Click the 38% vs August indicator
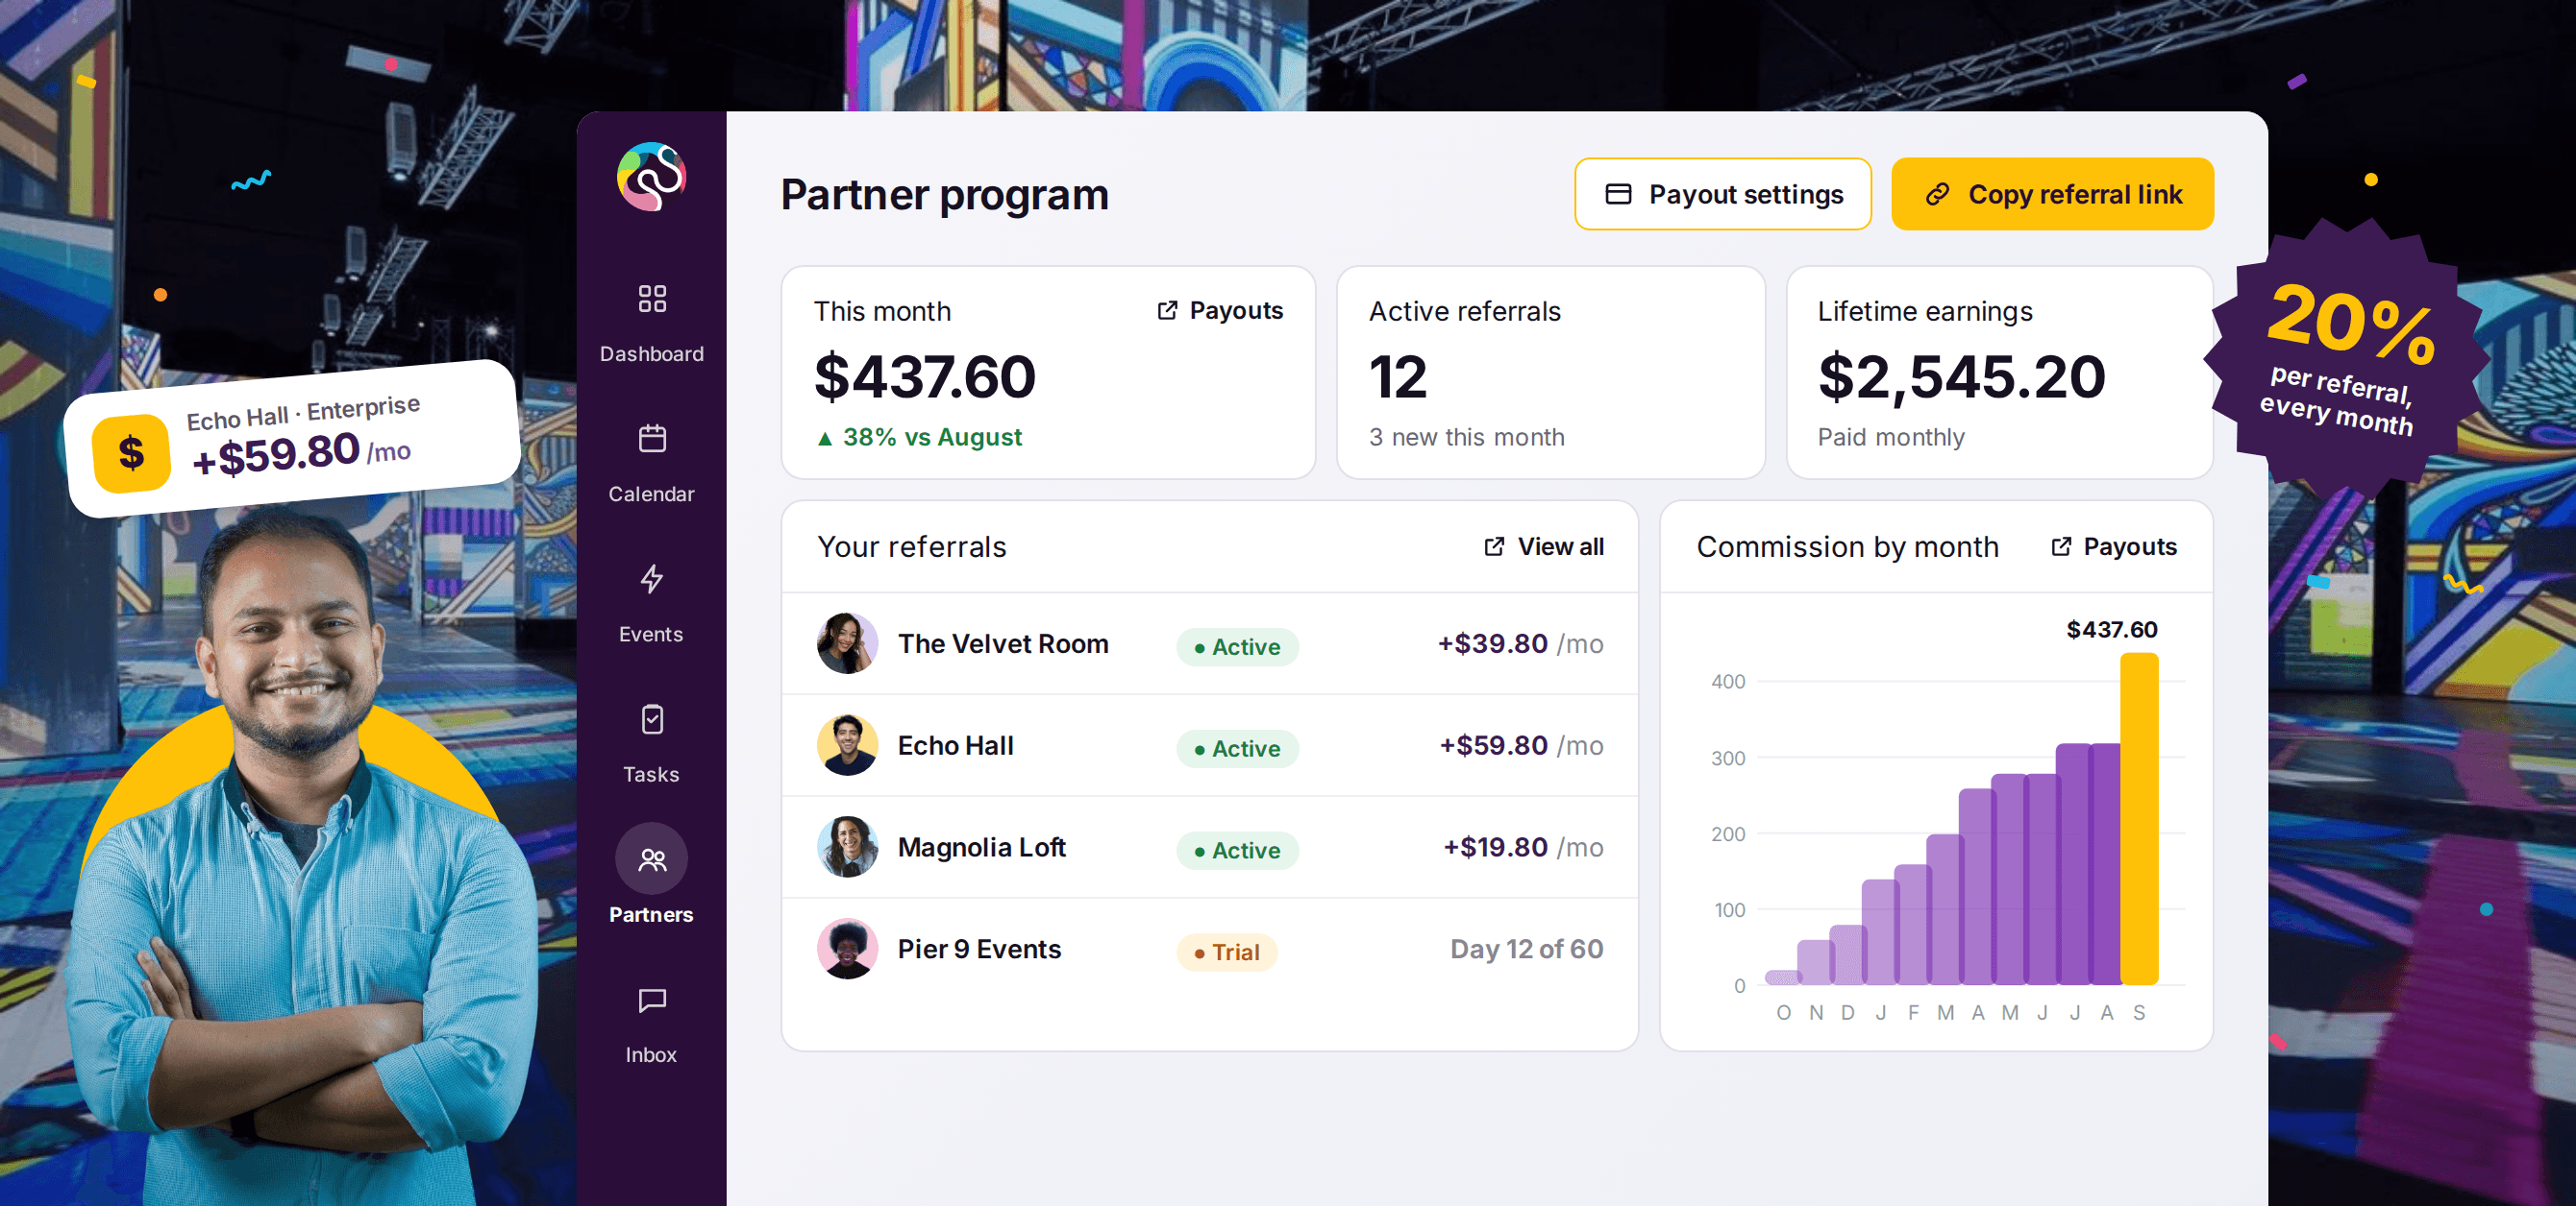 tap(919, 438)
